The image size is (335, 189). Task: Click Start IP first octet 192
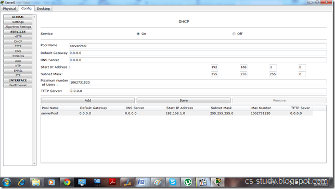pyautogui.click(x=214, y=67)
